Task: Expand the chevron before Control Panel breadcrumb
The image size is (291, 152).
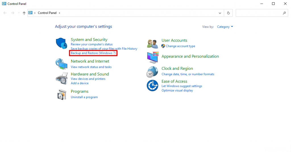Action: (x=35, y=13)
